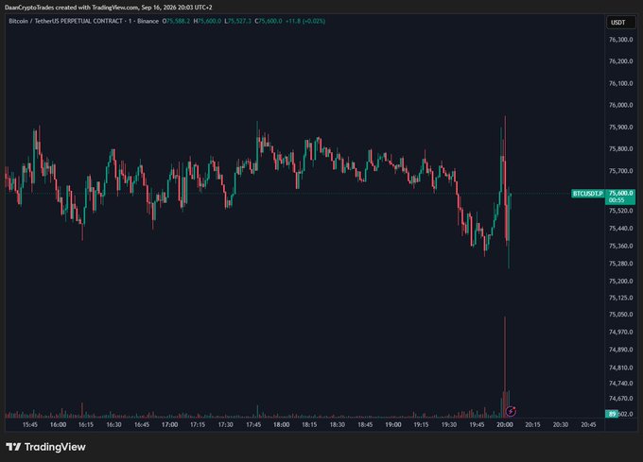Viewport: 643px width, 462px height.
Task: Click the 76,200.0 price axis label
Action: point(620,61)
